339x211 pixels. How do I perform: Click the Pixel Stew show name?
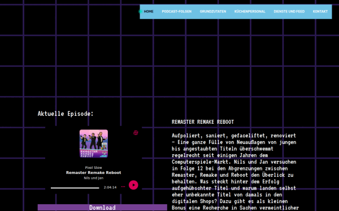pyautogui.click(x=93, y=168)
